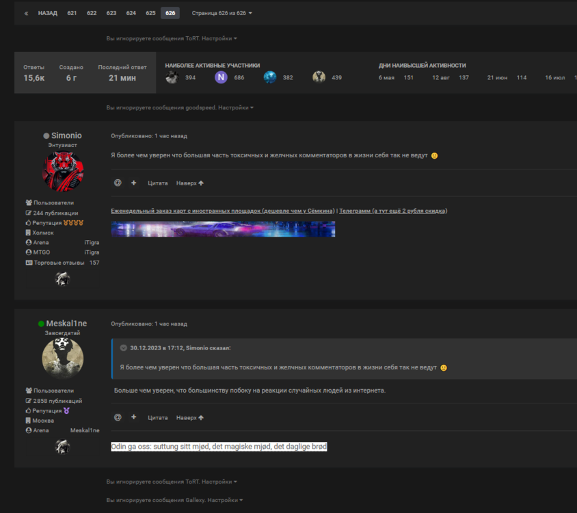577x513 pixels.
Task: Click the double-arrow first page icon
Action: [x=26, y=13]
